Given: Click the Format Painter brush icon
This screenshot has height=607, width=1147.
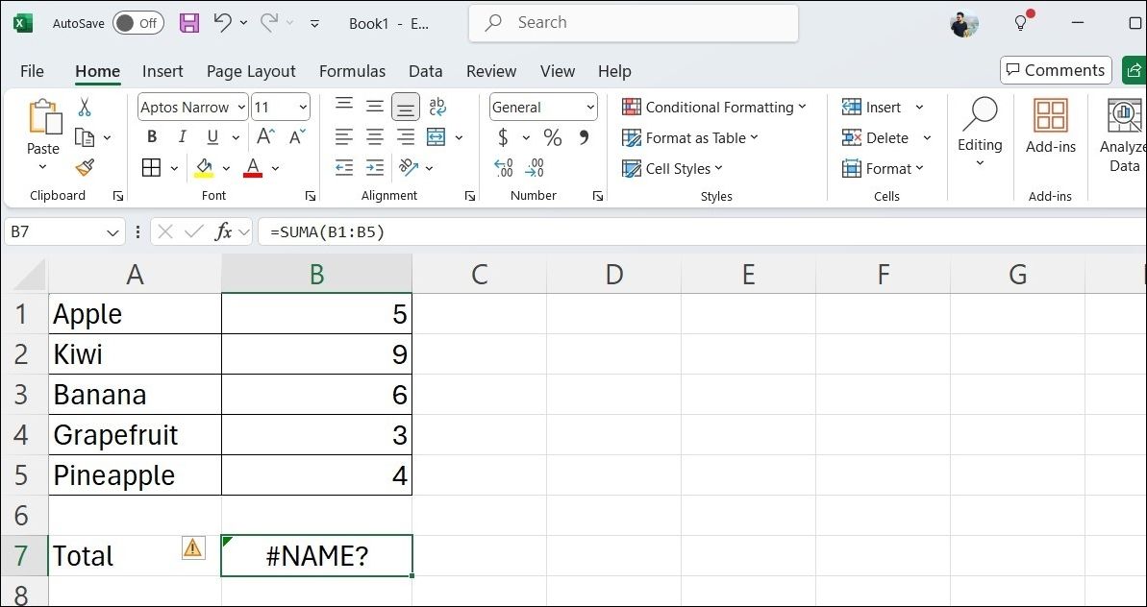Looking at the screenshot, I should click(85, 168).
